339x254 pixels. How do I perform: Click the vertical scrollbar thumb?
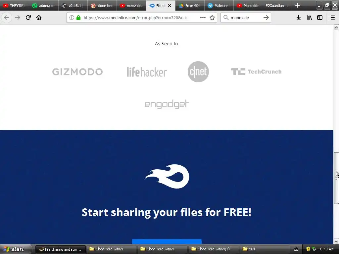coord(336,178)
